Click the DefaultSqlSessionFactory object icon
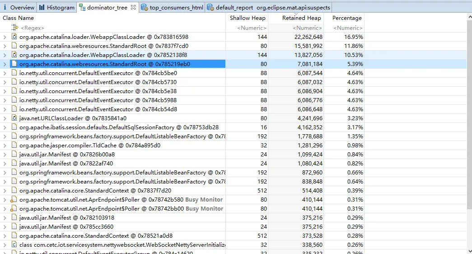This screenshot has height=254, width=472. point(14,127)
